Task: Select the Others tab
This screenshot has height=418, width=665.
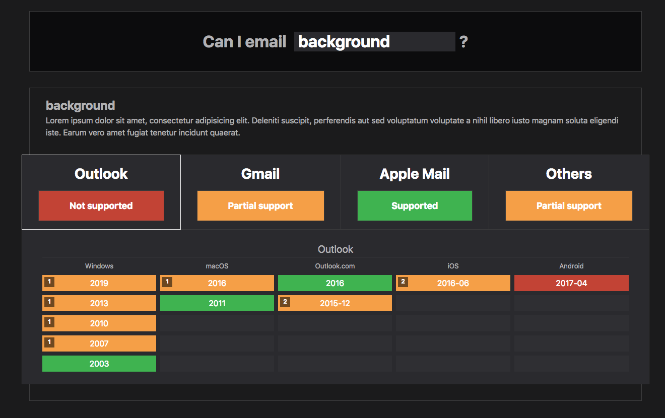Action: pos(569,174)
